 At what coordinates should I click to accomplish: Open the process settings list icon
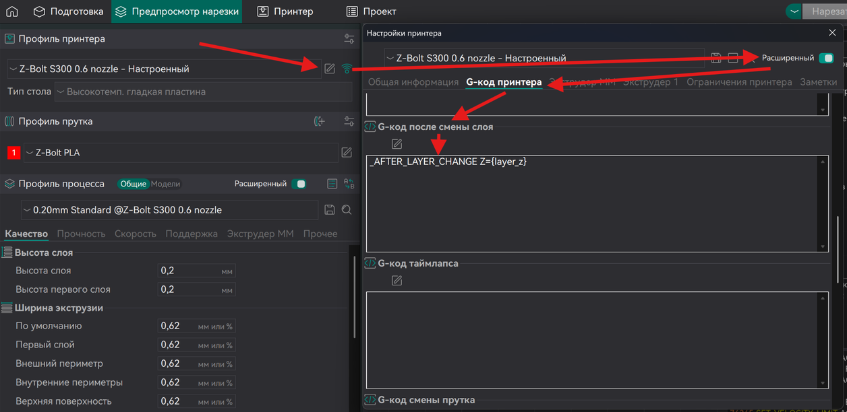(332, 184)
